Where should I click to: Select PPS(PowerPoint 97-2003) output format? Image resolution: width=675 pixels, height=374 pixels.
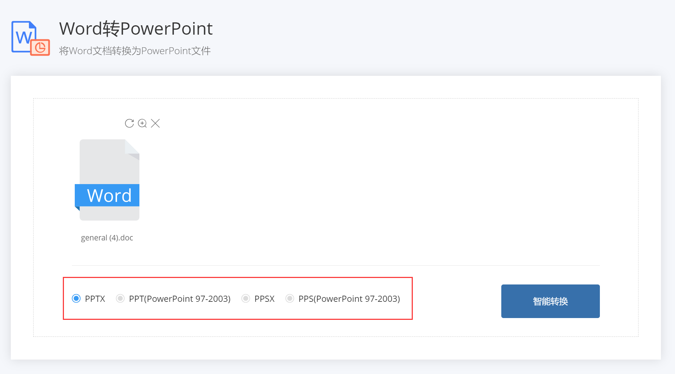290,299
